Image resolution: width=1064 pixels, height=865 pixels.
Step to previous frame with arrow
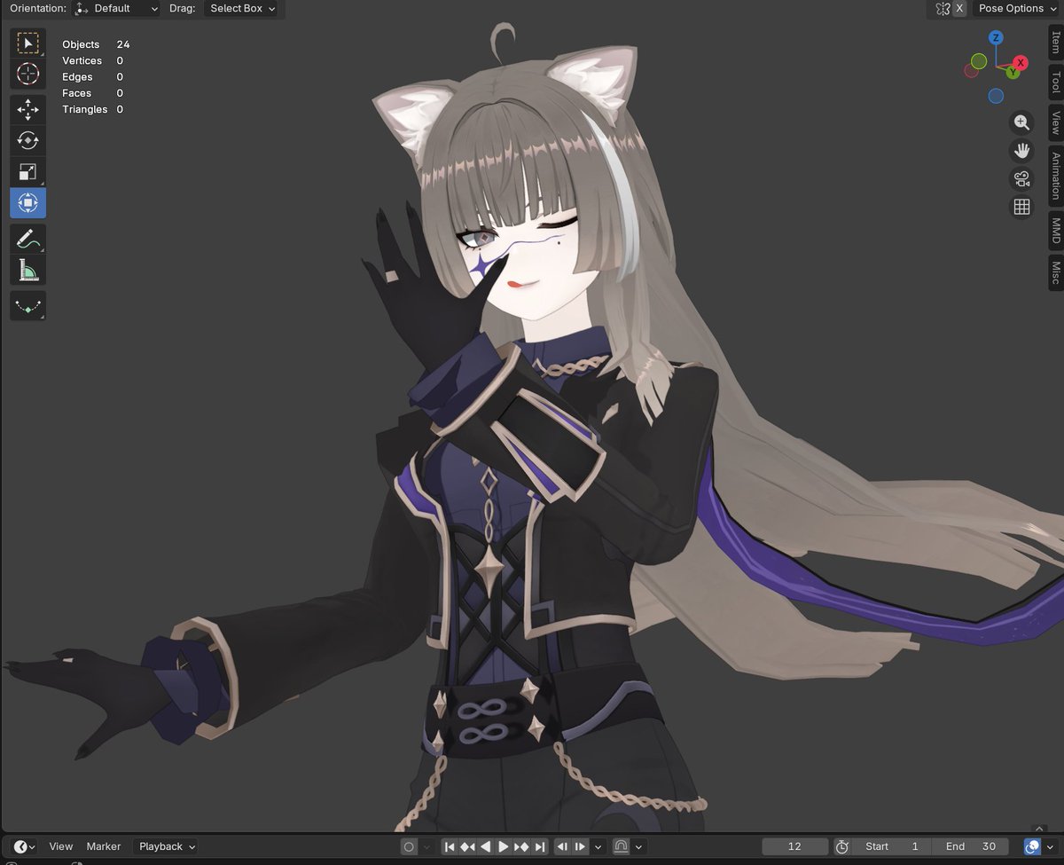click(562, 846)
